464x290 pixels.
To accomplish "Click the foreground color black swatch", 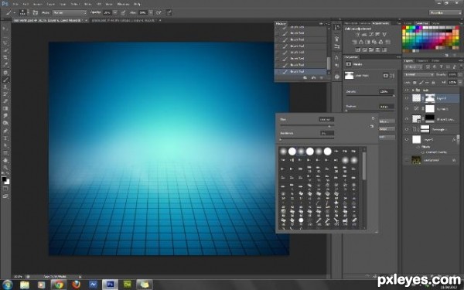I will coord(4,179).
